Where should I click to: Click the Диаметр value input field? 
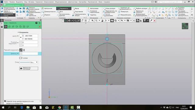click(30, 54)
